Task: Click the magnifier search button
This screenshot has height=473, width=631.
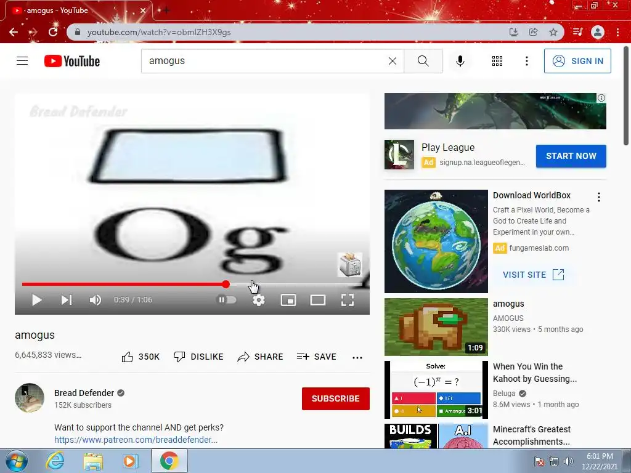Action: pyautogui.click(x=423, y=61)
